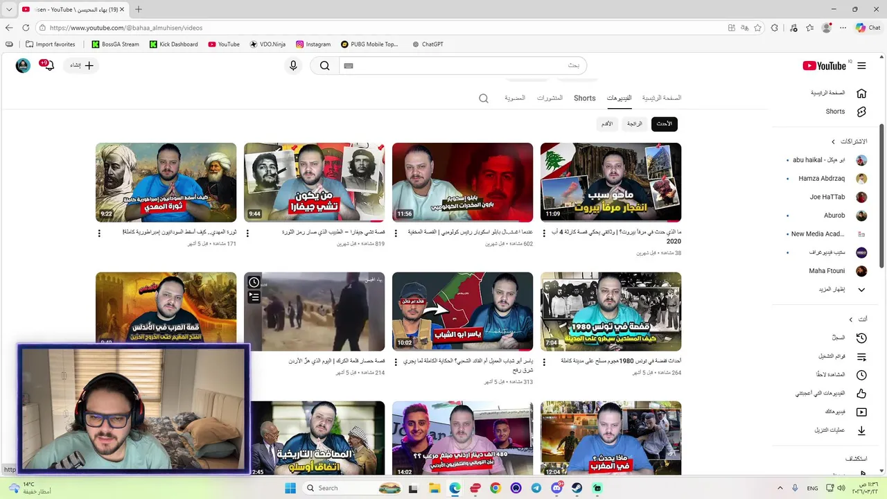The width and height of the screenshot is (887, 499).
Task: Open Steam from the taskbar
Action: tap(577, 488)
